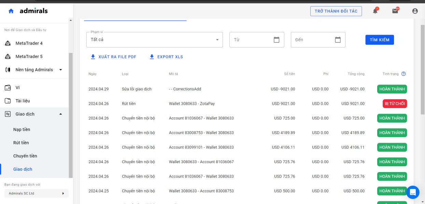Image resolution: width=425 pixels, height=204 pixels.
Task: Open the user profile icon
Action: coord(415,11)
